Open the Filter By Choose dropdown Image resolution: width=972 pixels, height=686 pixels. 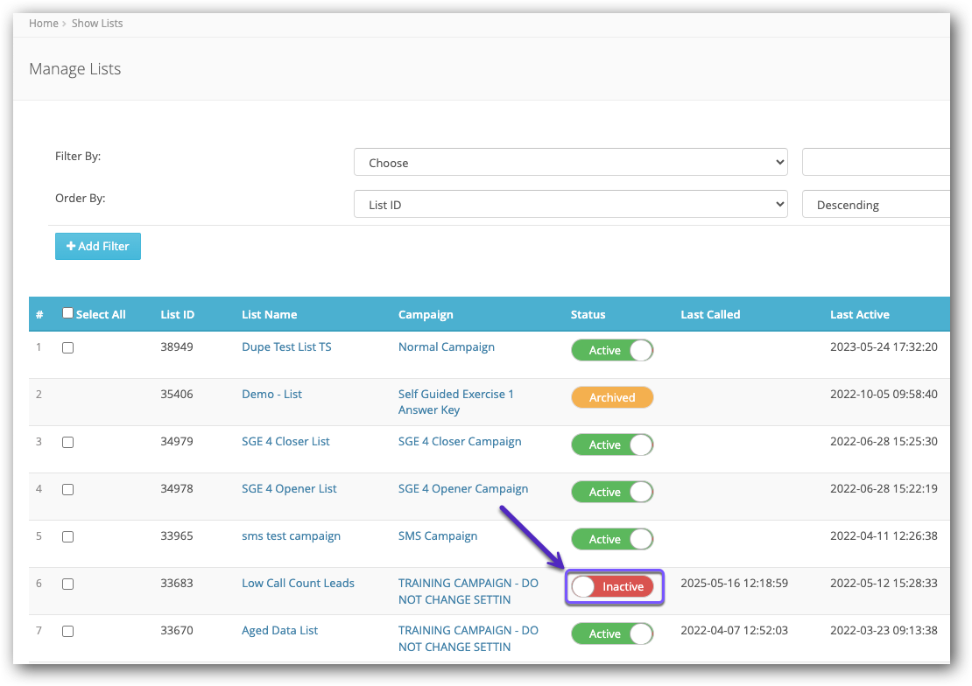[570, 163]
